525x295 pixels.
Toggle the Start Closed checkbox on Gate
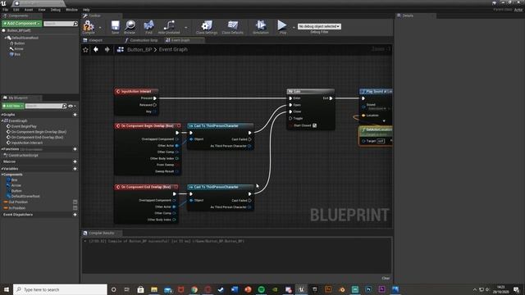(x=314, y=125)
